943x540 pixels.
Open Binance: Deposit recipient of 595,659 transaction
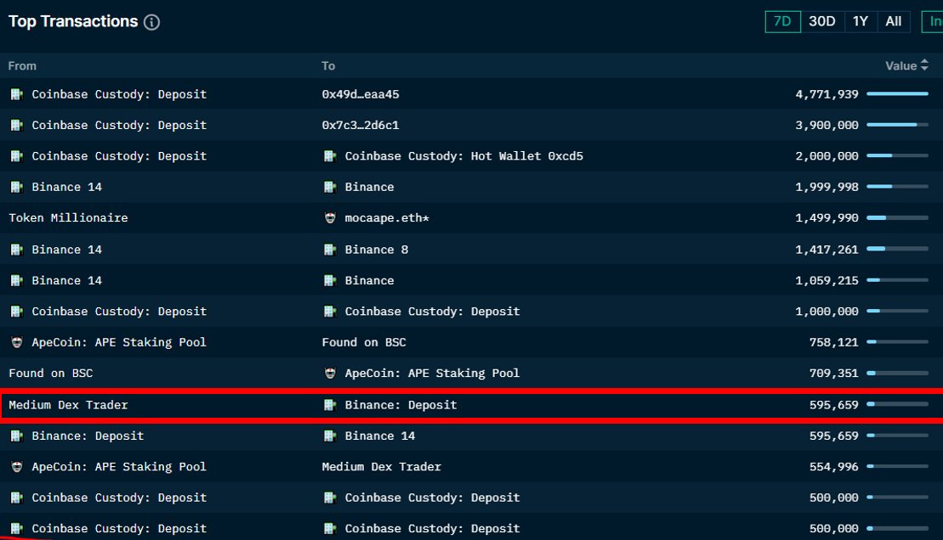[400, 405]
